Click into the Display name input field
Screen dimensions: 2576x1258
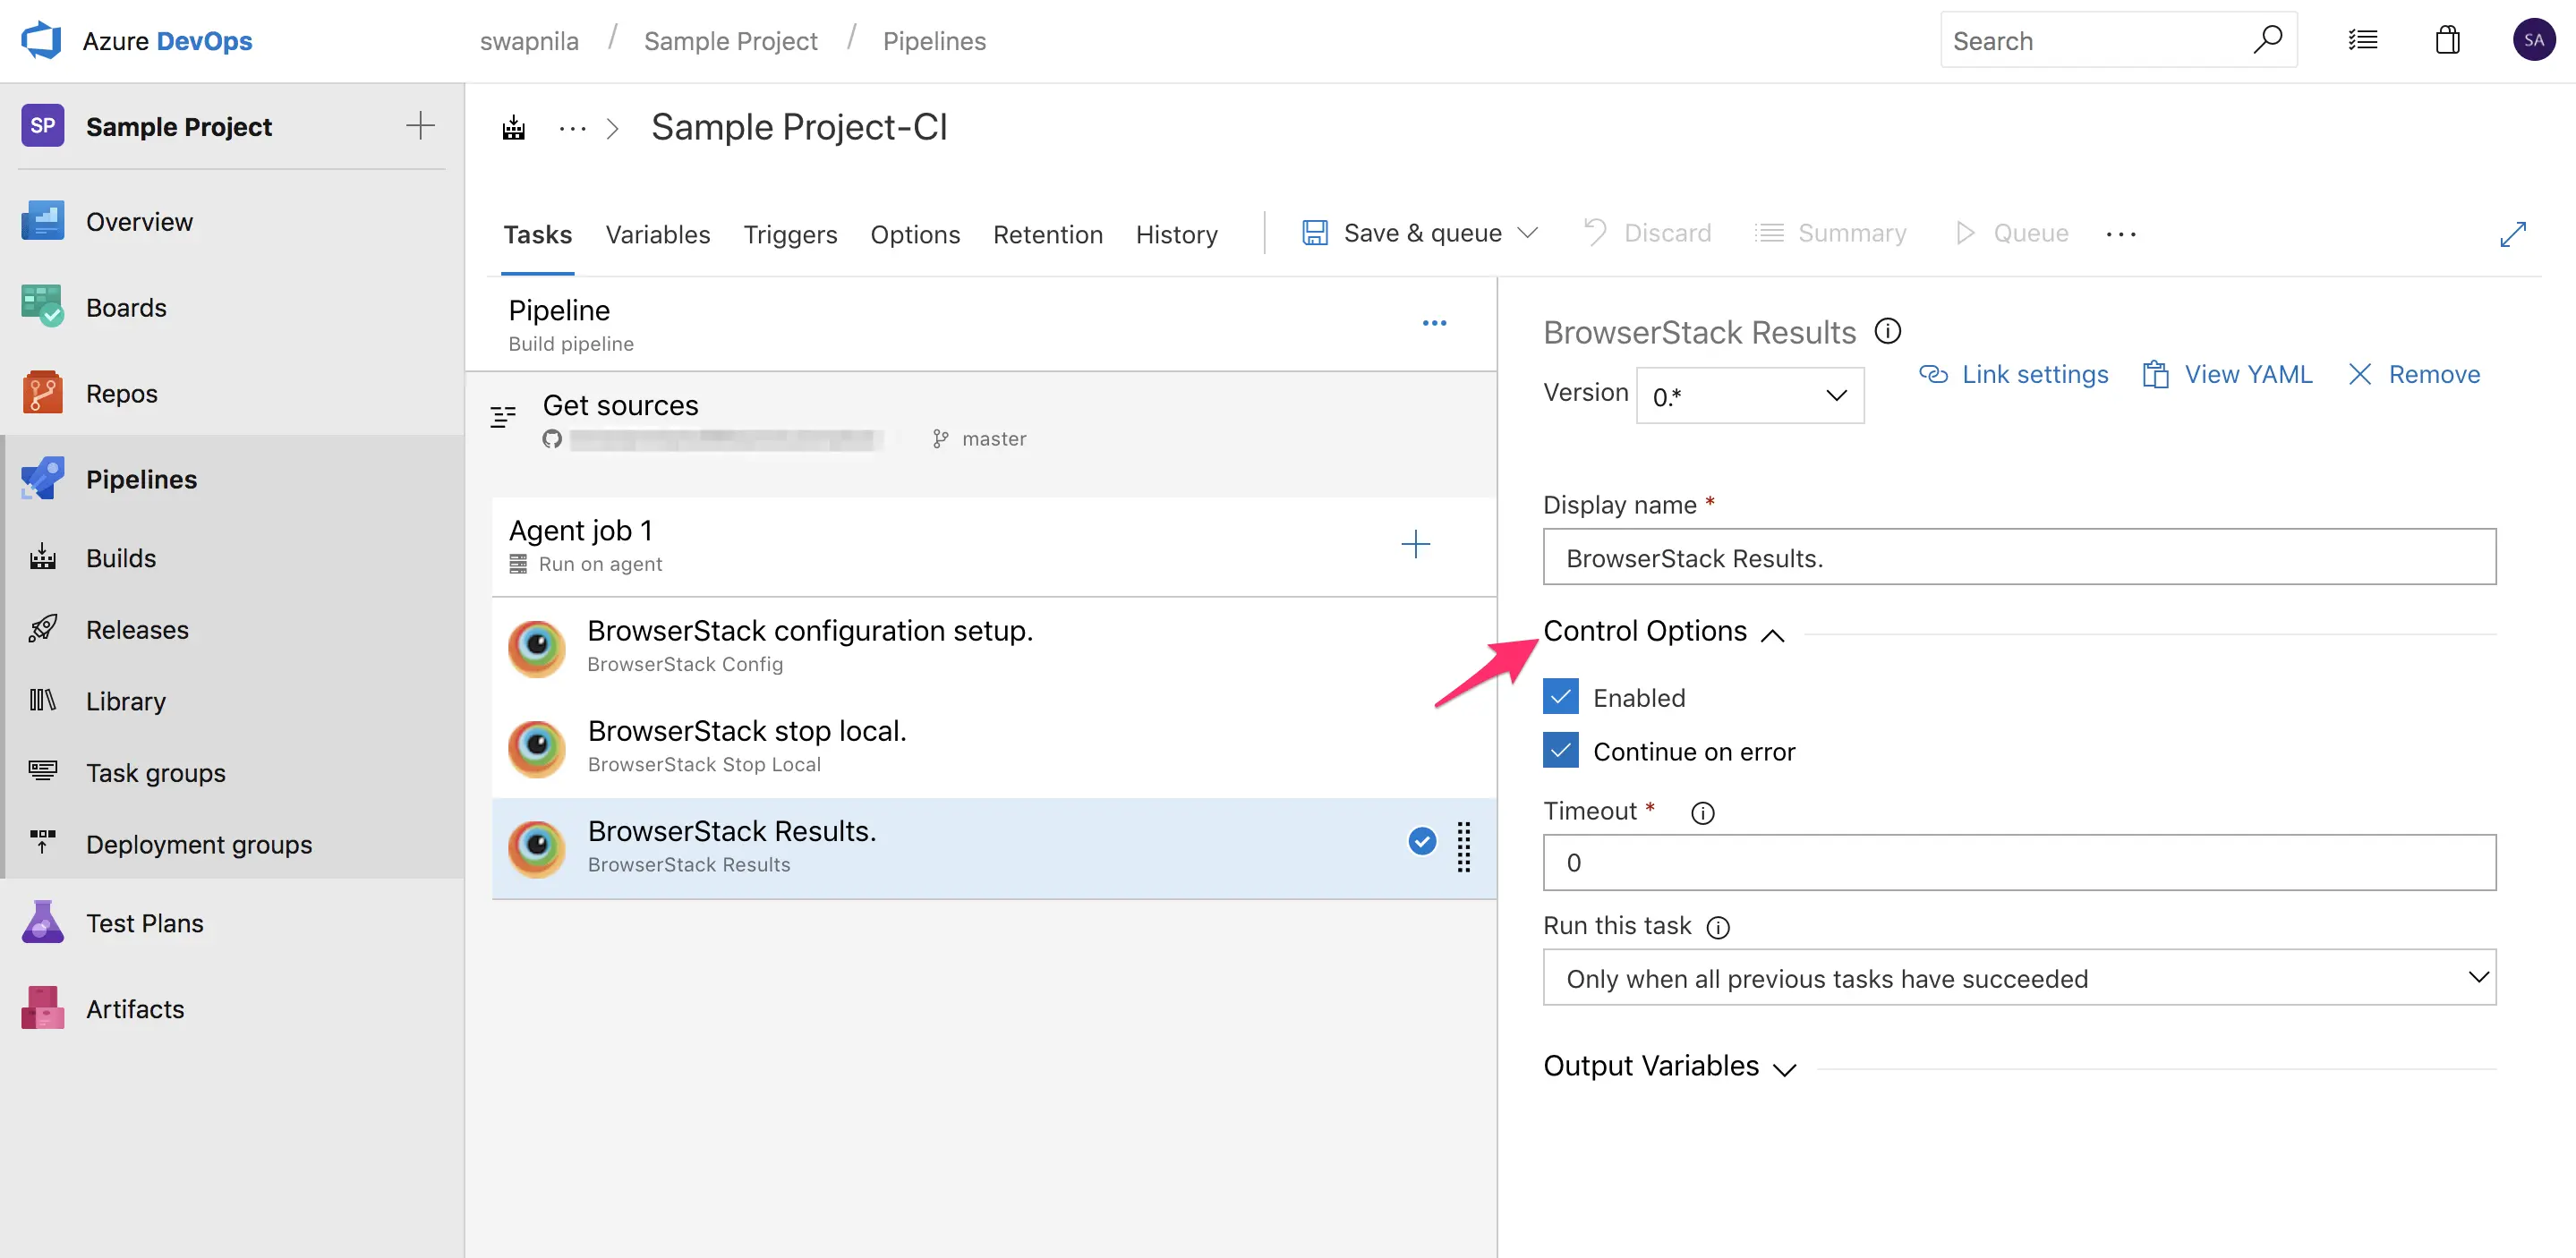[2018, 557]
